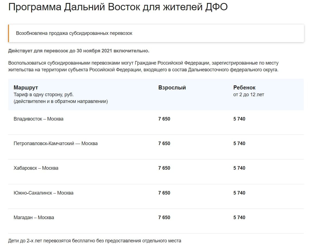
Task: Select the Южно-Сахалинск – Москва route
Action: (x=43, y=193)
